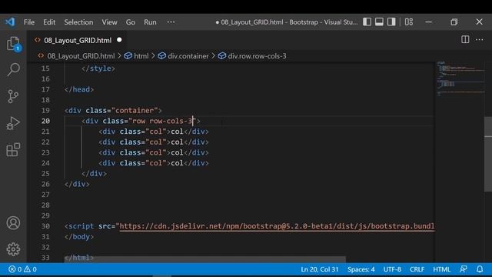
Task: Change language mode via HTML status
Action: tap(441, 269)
